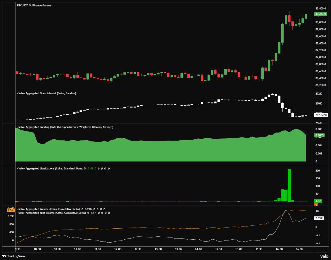Click the 267.642K open interest value label
The height and width of the screenshot is (260, 331).
point(321,115)
